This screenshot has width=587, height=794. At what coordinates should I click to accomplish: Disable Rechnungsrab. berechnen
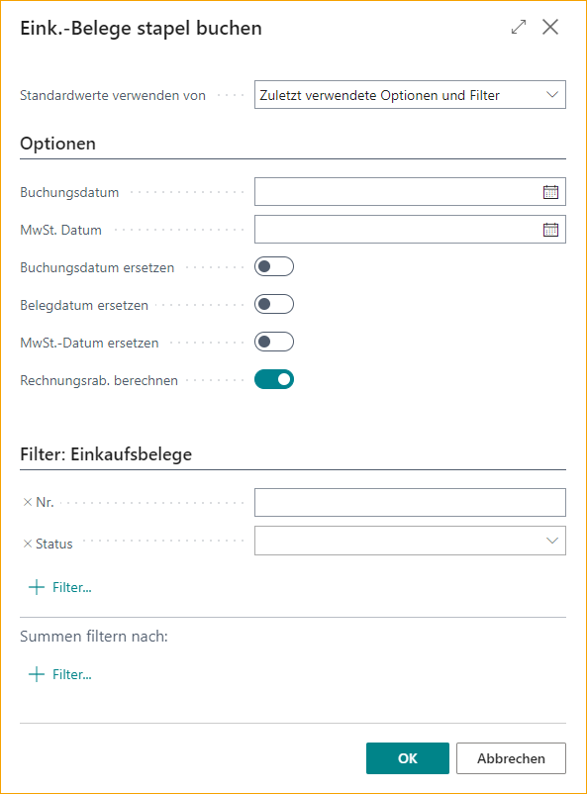pos(273,379)
